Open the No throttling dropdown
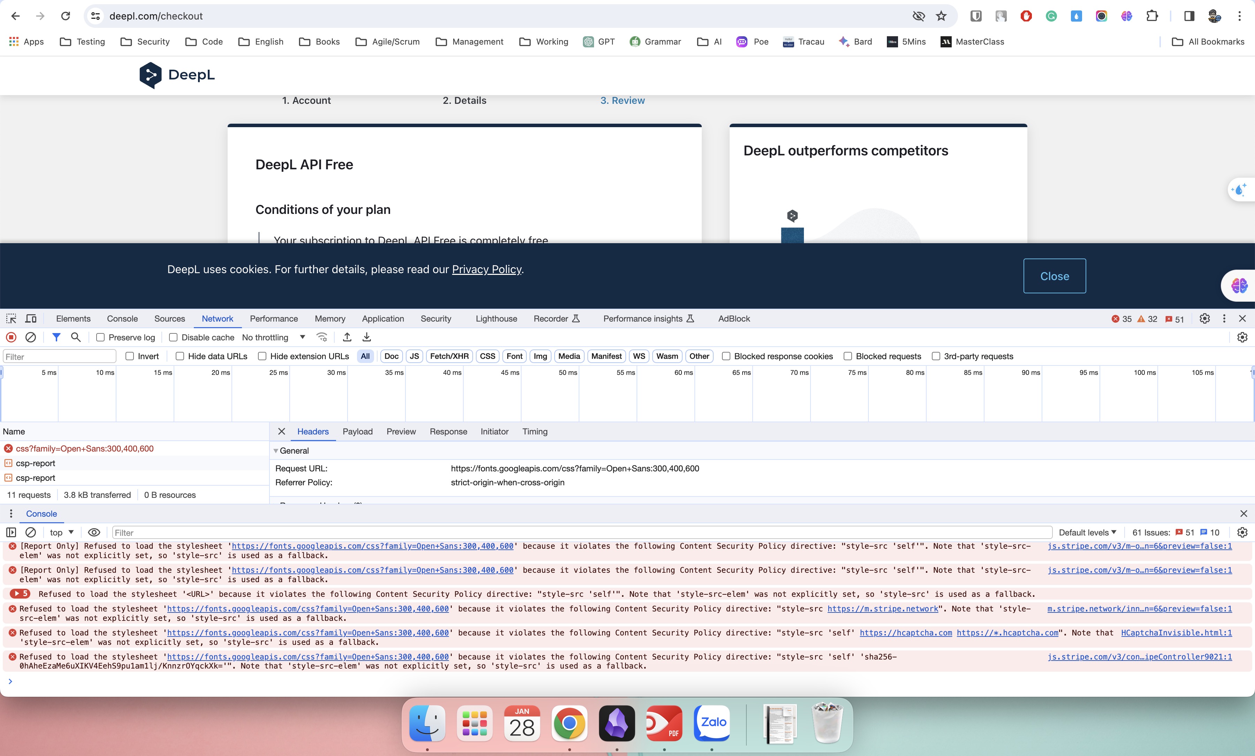Viewport: 1255px width, 756px height. coord(274,338)
